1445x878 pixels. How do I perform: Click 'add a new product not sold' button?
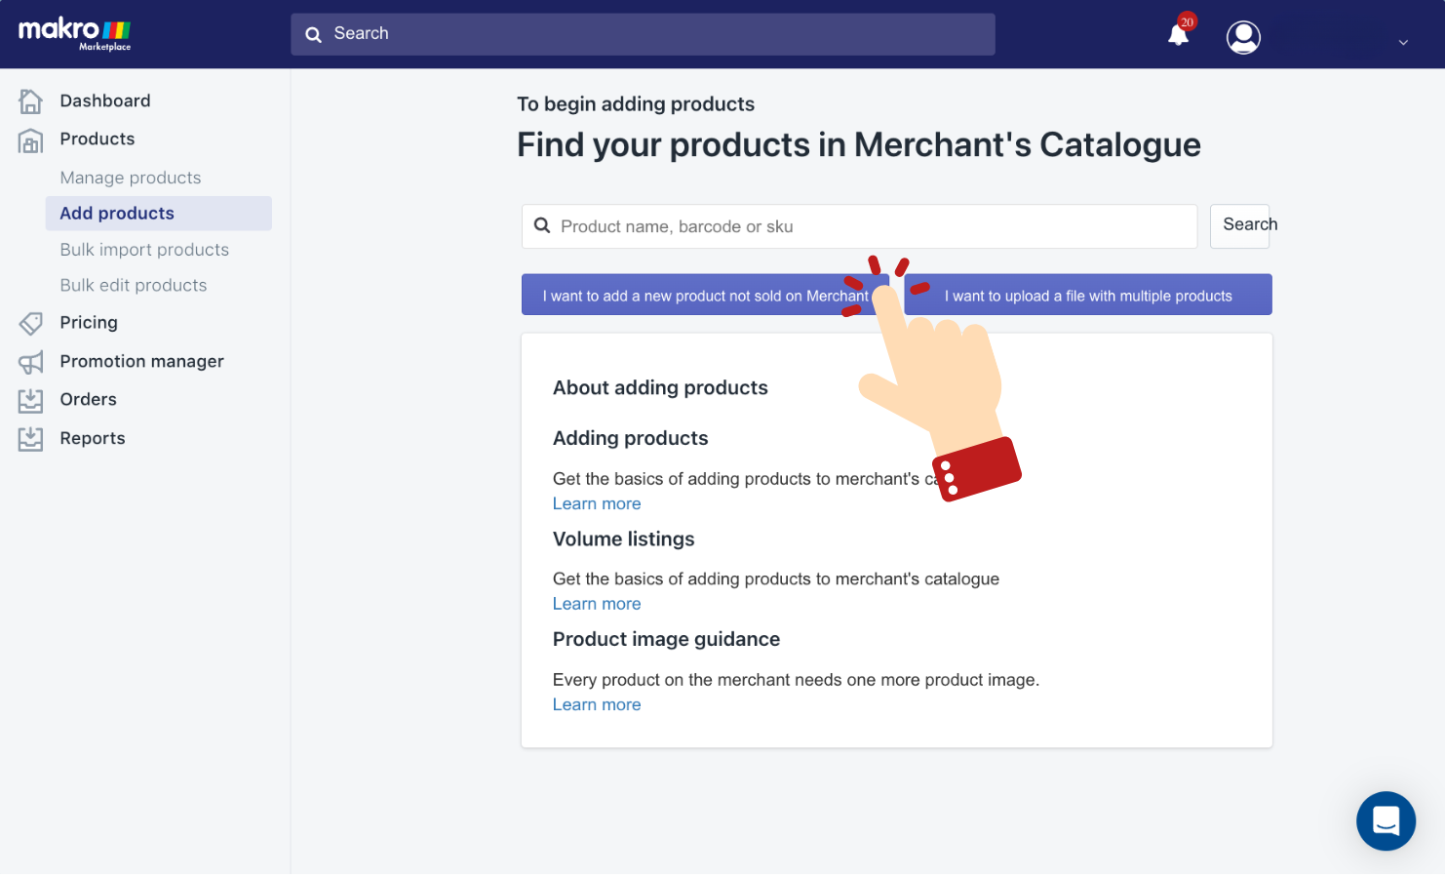705,295
